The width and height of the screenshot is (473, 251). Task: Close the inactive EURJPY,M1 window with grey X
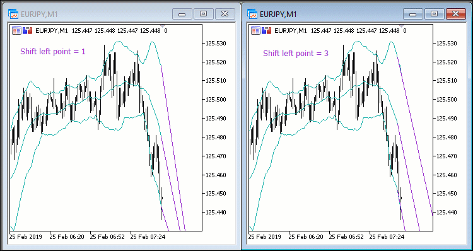coord(225,14)
